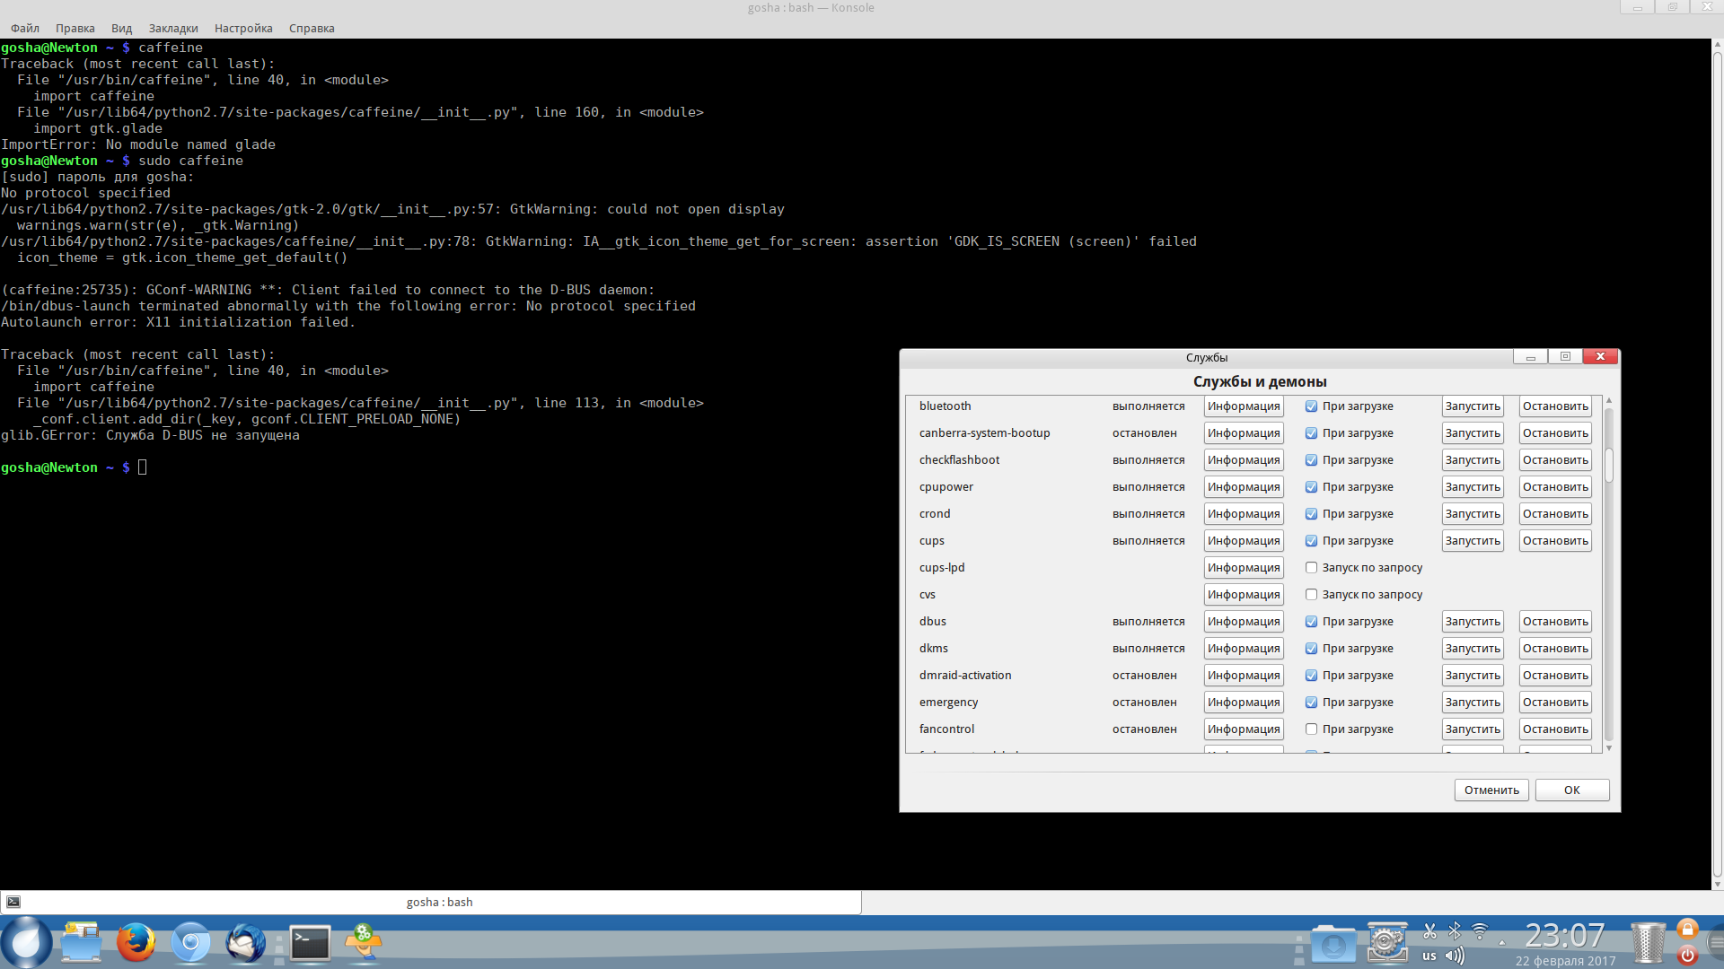1724x969 pixels.
Task: Click Информация for the crond service
Action: 1244,514
